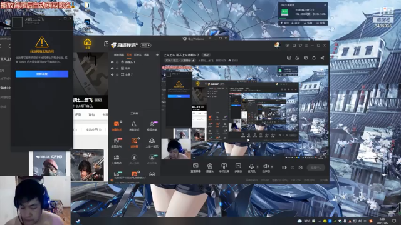The height and width of the screenshot is (225, 401).
Task: Toggle visibility of the second source row
Action: click(112, 68)
